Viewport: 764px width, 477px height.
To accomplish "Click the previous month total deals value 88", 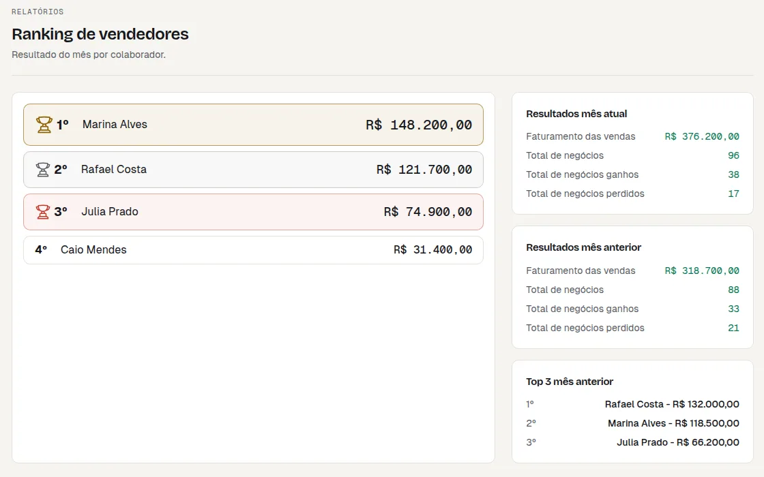I will coord(733,290).
